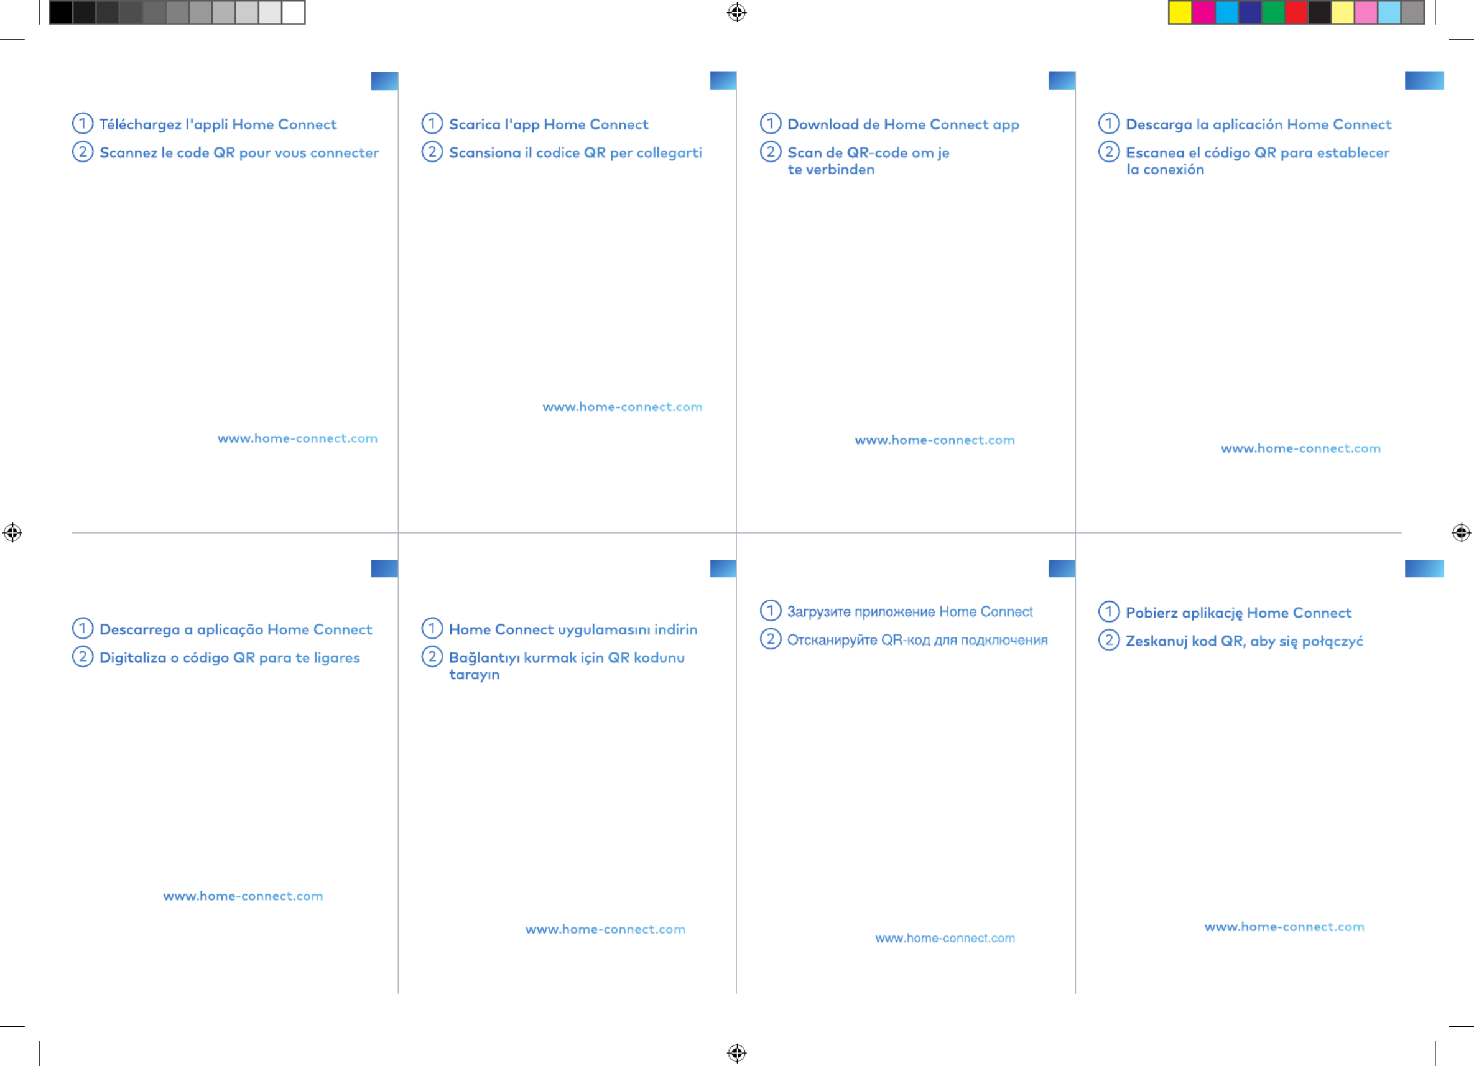Click circled 2 beside Scannez le code QR
Viewport: 1474px width, 1066px height.
click(83, 152)
